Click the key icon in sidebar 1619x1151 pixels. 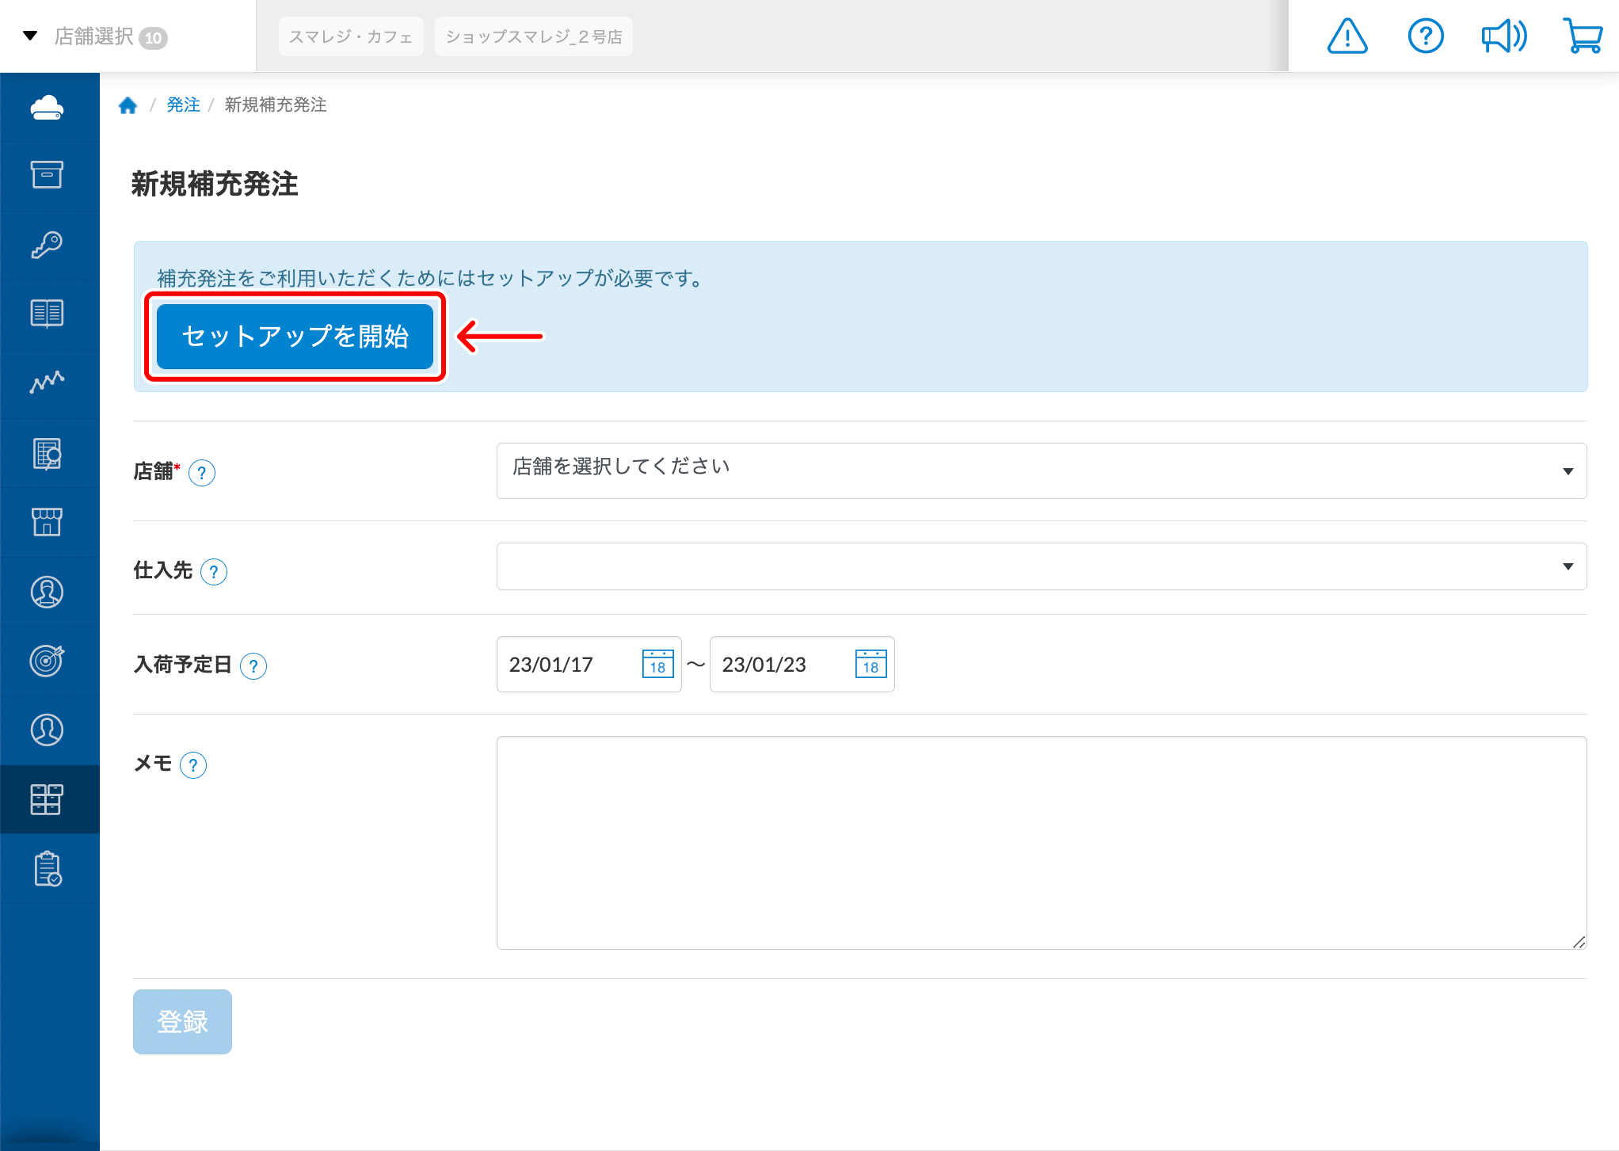click(48, 245)
